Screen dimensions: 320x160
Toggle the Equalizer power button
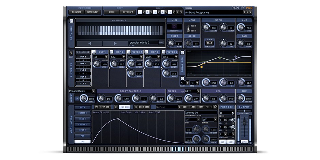(x=182, y=53)
